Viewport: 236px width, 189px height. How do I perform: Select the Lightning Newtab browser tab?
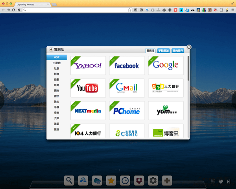pos(32,4)
